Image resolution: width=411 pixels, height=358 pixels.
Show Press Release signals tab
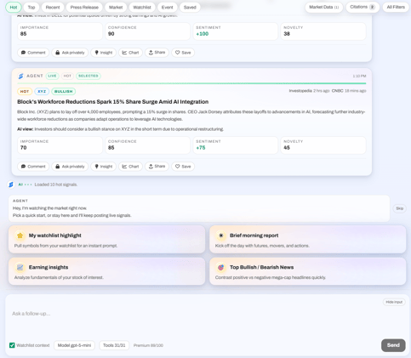[84, 7]
